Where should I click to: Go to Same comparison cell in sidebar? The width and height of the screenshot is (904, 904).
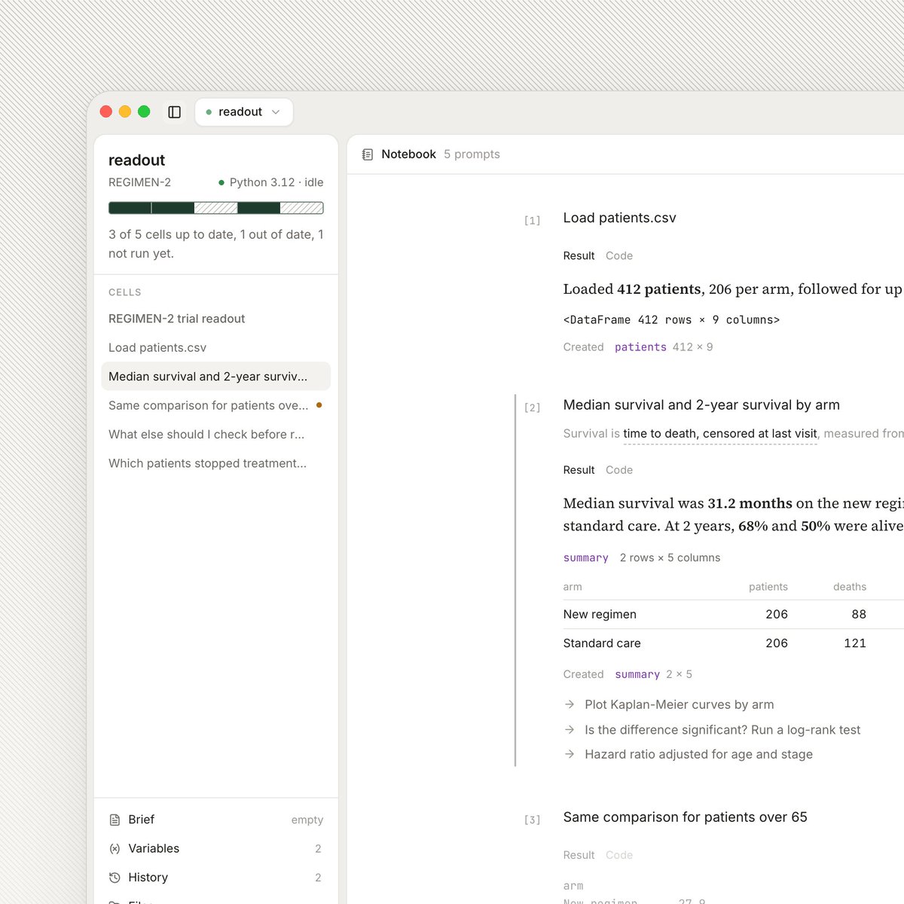pos(215,405)
